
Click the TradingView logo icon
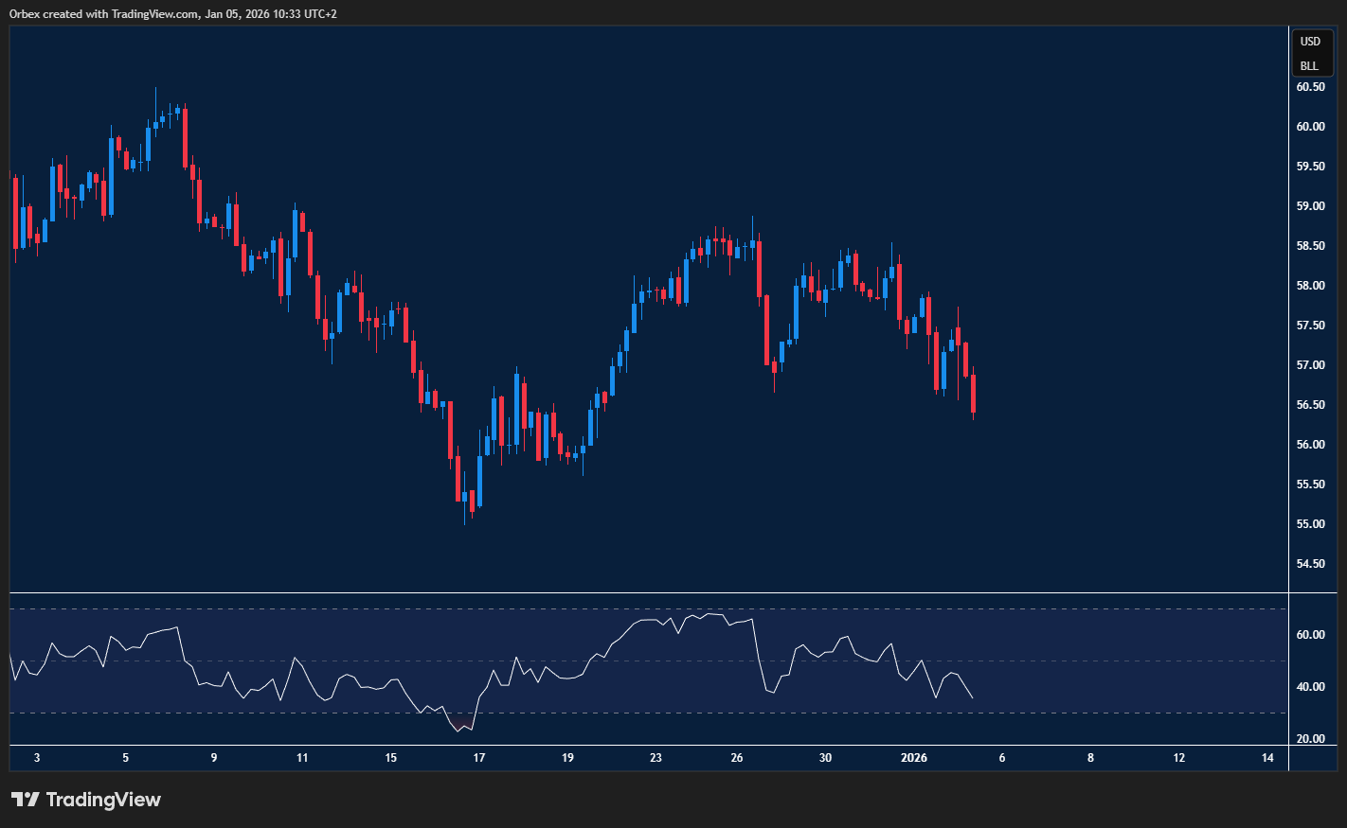pyautogui.click(x=26, y=800)
